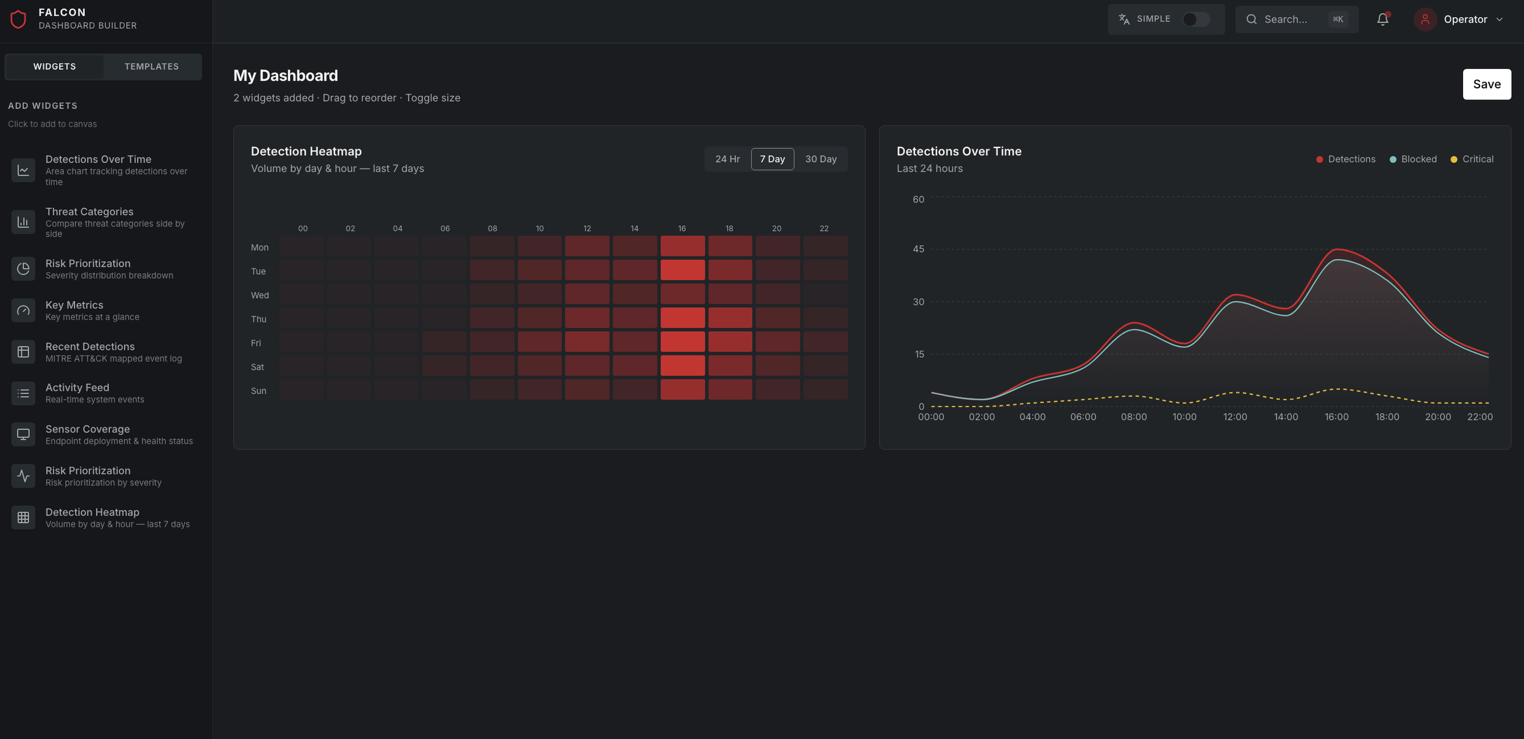Click the Sensor Coverage monitor icon

point(23,435)
